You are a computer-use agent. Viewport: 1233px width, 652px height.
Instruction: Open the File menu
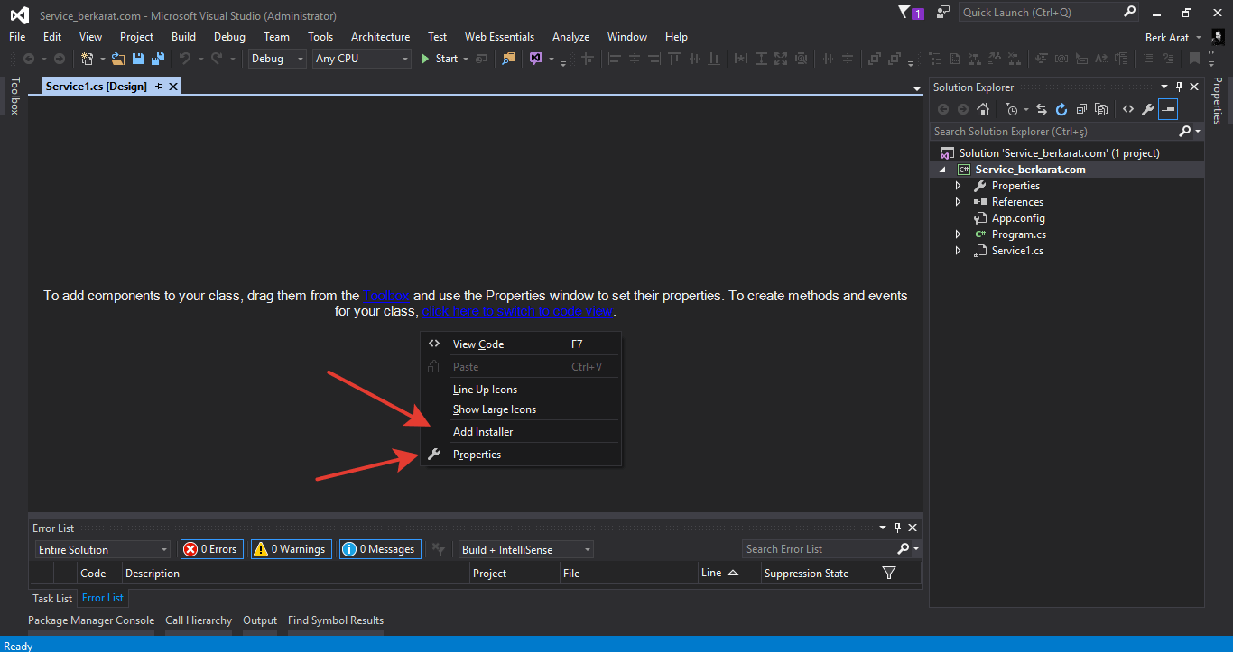pos(17,37)
